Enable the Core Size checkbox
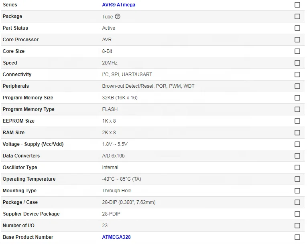The height and width of the screenshot is (248, 307). pyautogui.click(x=297, y=51)
